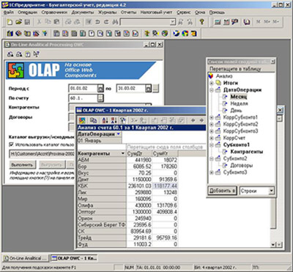
Task: Click the M+ memory toolbar button
Action: (267, 22)
